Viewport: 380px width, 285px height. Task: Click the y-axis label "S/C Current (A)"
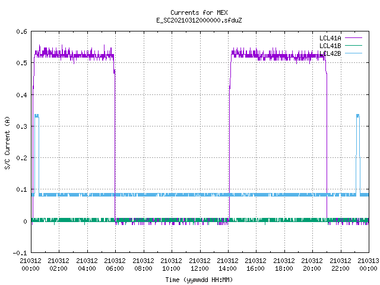[7, 142]
